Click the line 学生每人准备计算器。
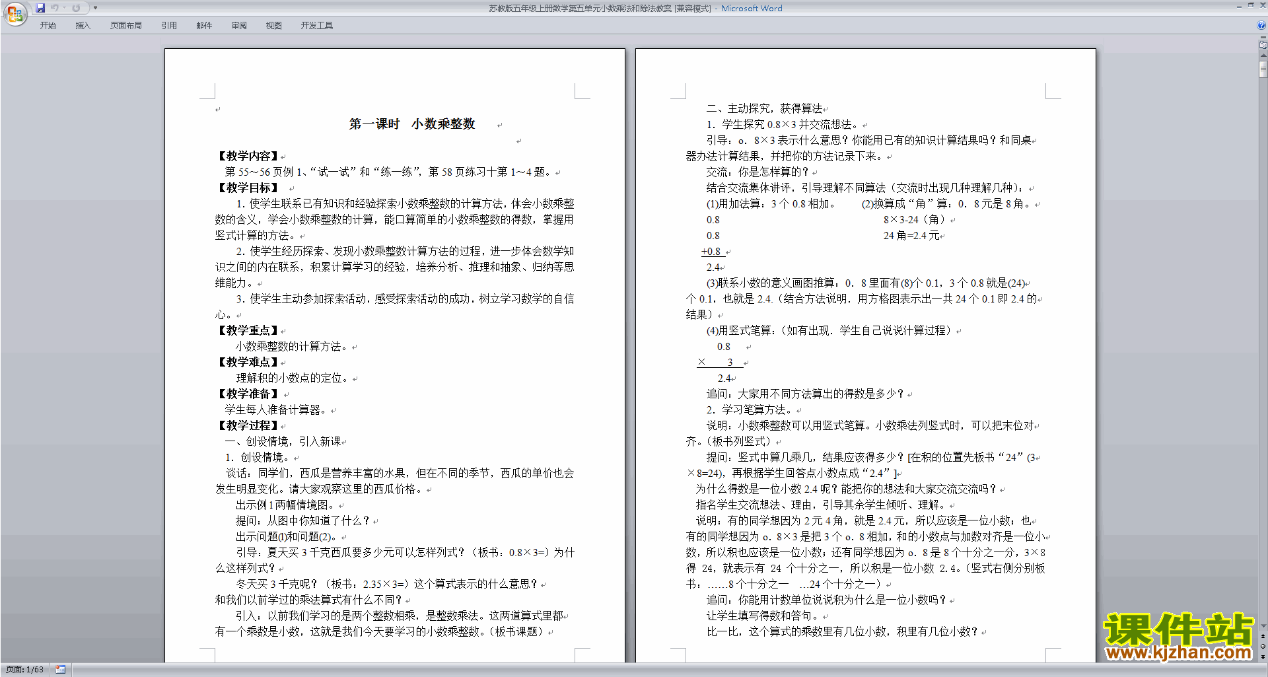 (x=277, y=410)
